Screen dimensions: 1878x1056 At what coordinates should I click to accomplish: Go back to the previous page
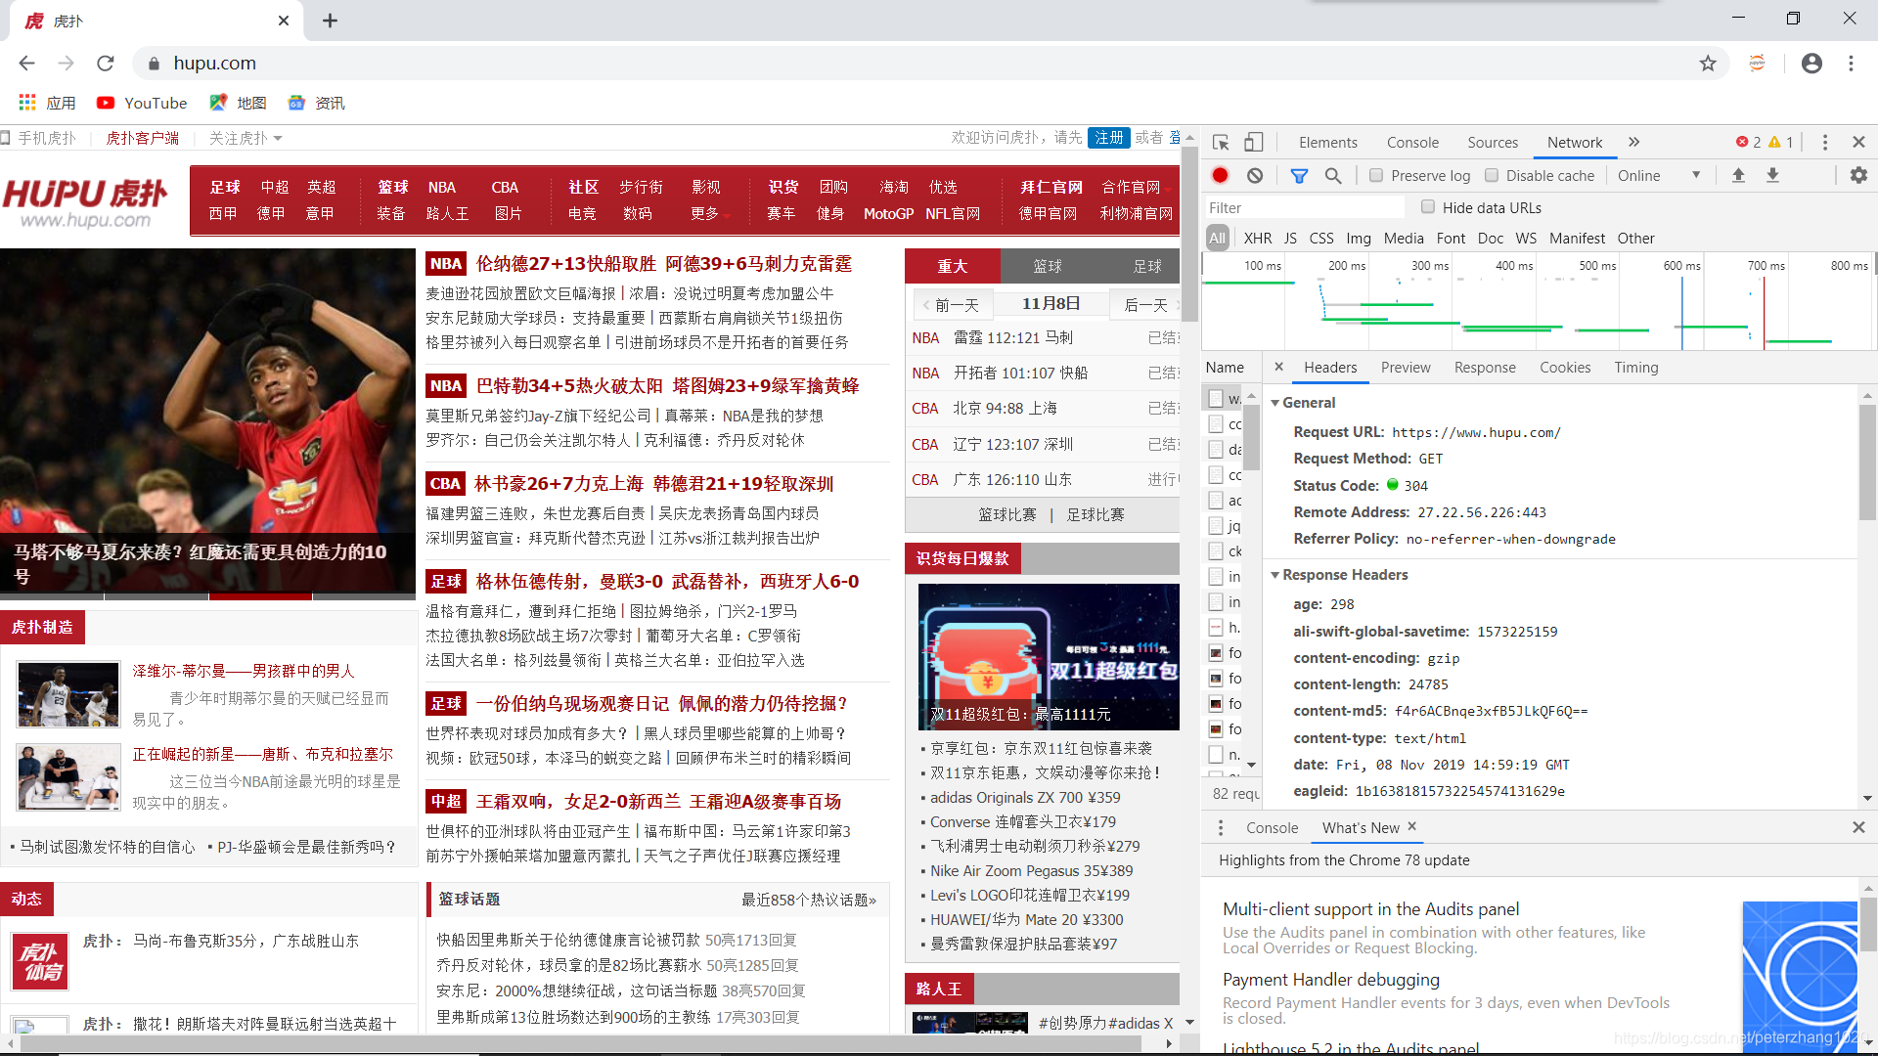pyautogui.click(x=26, y=64)
